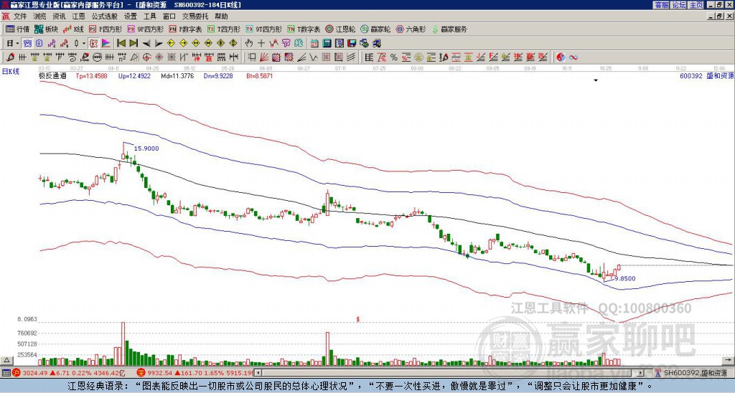Open the 9P四方形 tool
This screenshot has width=735, height=393.
pos(145,29)
